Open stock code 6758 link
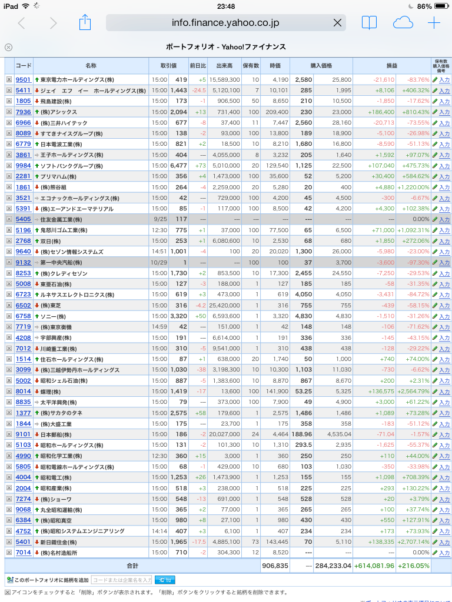Screen dimensions: 452x602 click(24, 316)
